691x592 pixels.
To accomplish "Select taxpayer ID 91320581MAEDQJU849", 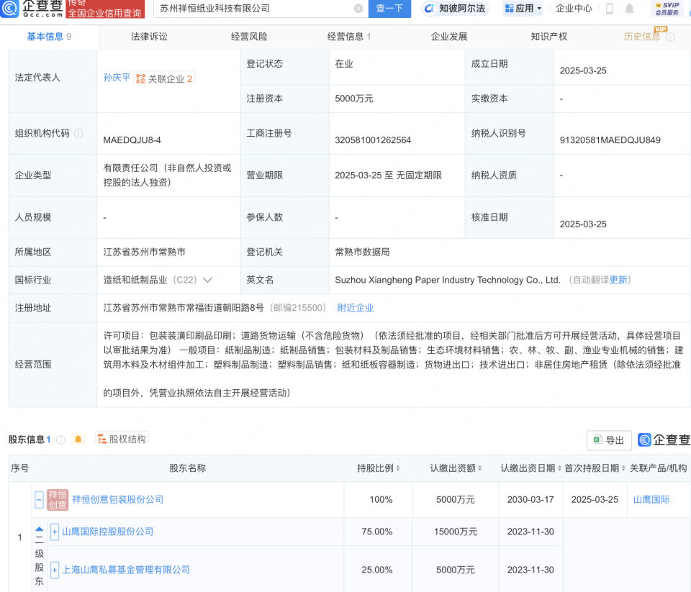I will click(x=610, y=140).
